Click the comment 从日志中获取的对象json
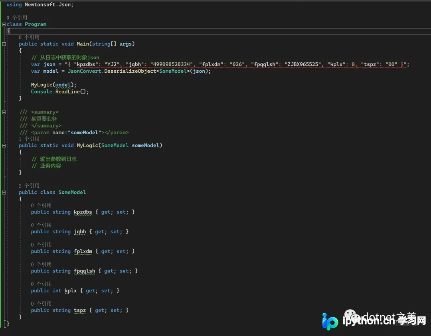The height and width of the screenshot is (336, 431). [x=65, y=58]
